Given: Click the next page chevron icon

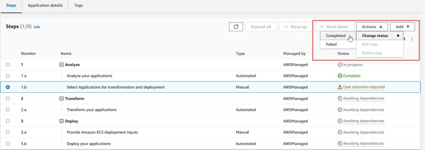Looking at the screenshot, I should (412, 39).
